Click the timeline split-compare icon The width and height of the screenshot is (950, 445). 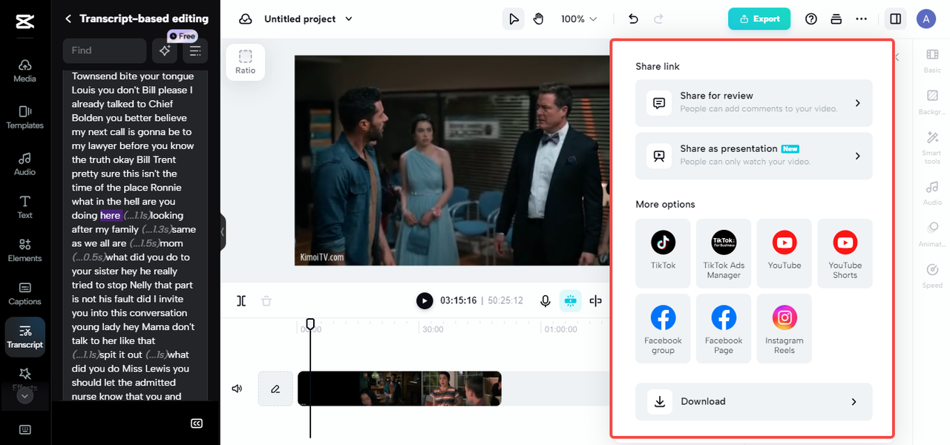pos(595,300)
